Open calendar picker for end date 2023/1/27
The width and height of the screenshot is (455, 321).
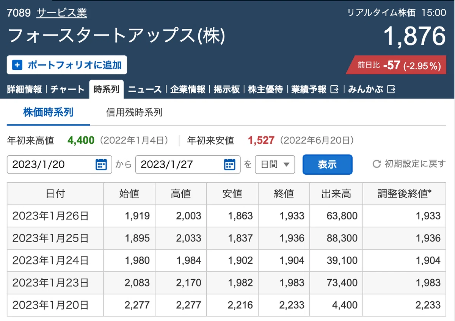click(229, 164)
